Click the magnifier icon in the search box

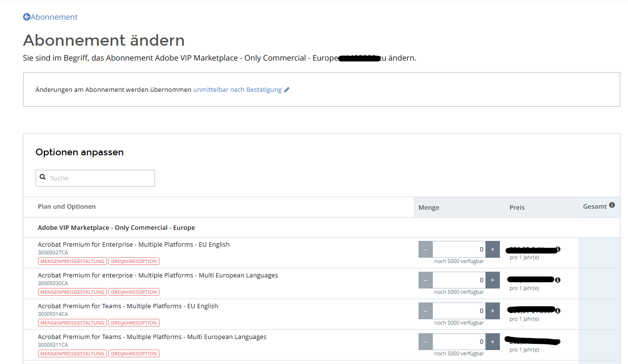click(x=43, y=177)
